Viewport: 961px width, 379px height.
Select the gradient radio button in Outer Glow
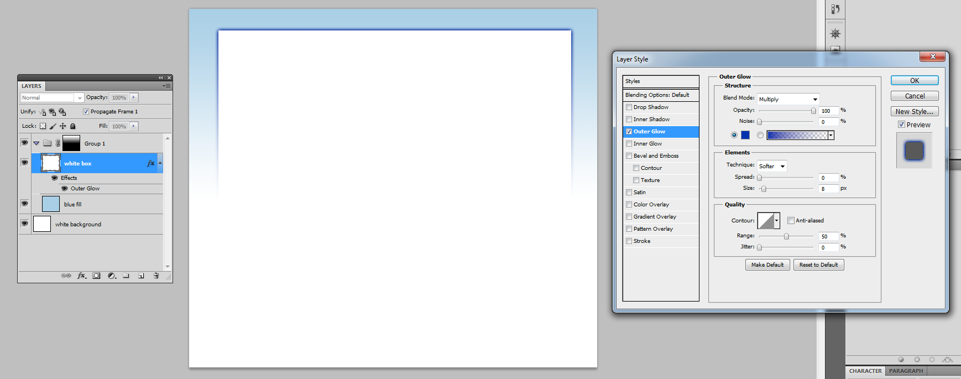coord(760,135)
